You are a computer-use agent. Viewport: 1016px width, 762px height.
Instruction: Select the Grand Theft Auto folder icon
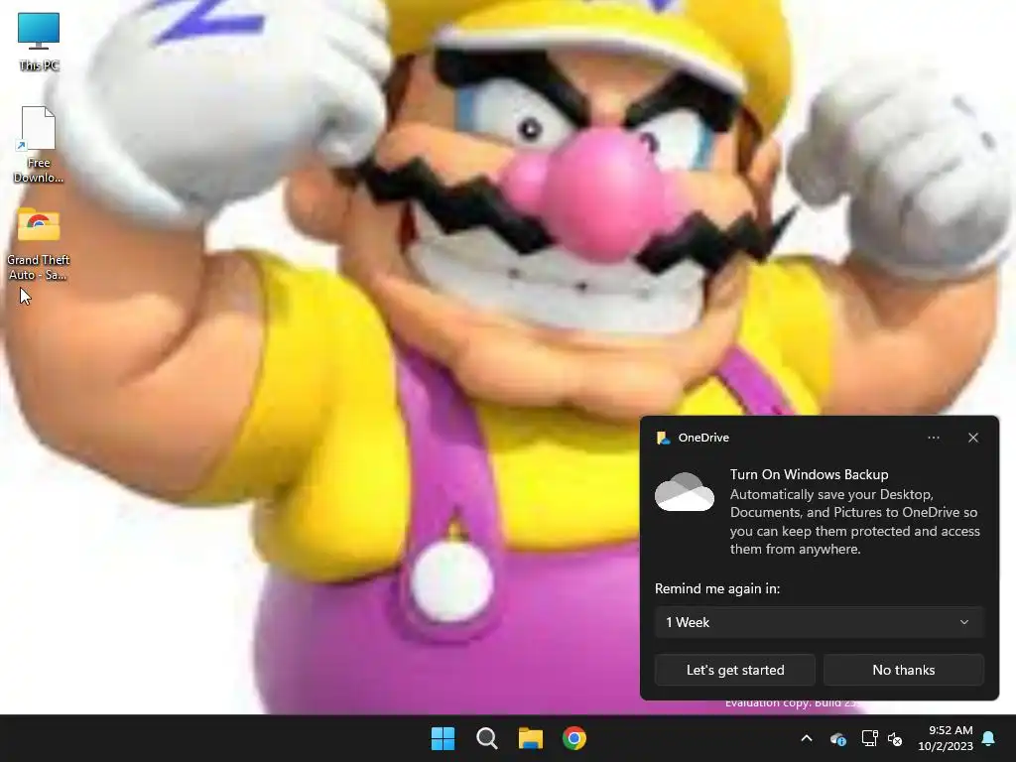[x=39, y=244]
